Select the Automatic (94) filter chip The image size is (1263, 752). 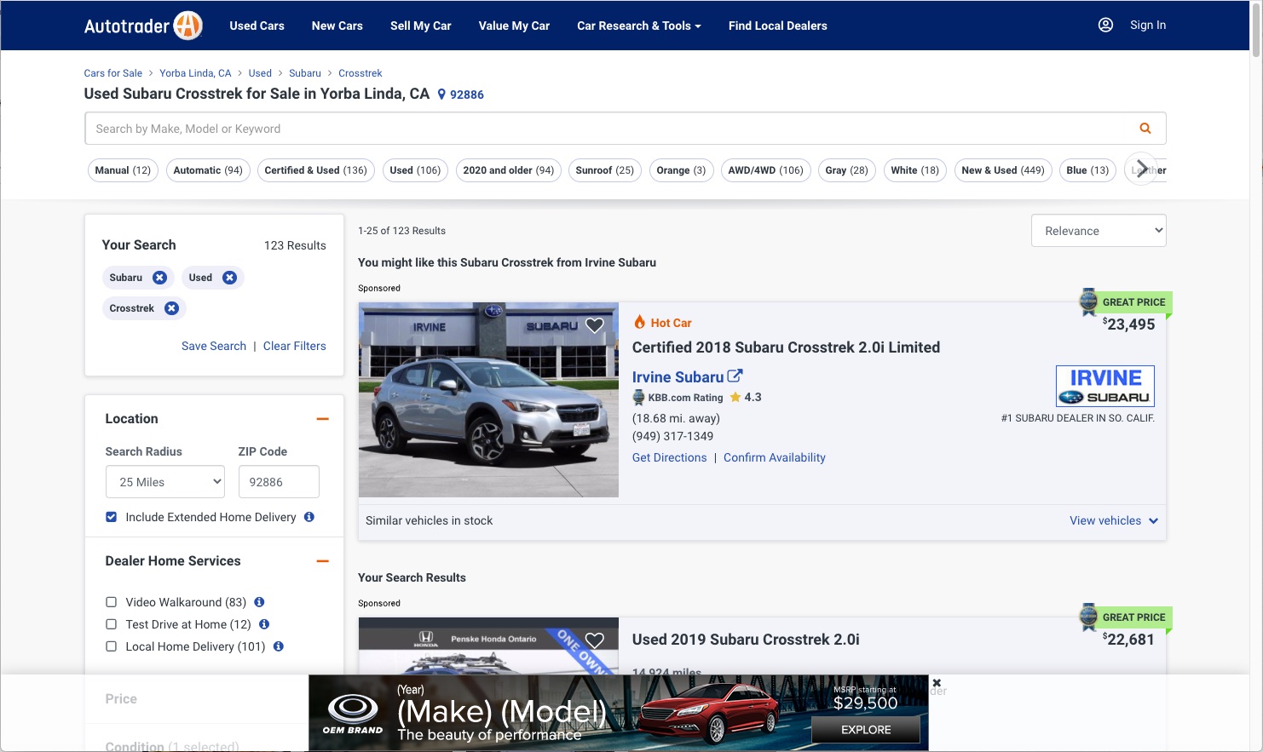(x=208, y=170)
